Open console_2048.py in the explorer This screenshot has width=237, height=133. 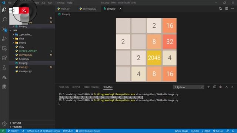[x=28, y=51]
